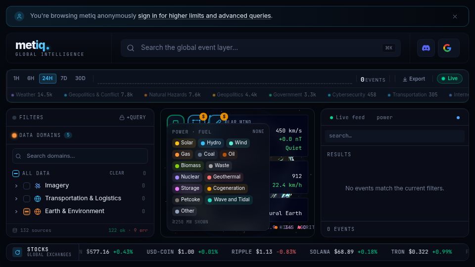Toggle the Hydro fuel chip
This screenshot has height=267, width=475.
tap(211, 143)
